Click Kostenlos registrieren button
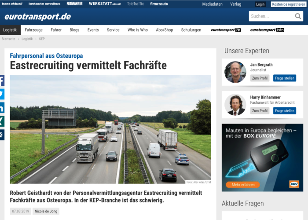 pyautogui.click(x=288, y=4)
